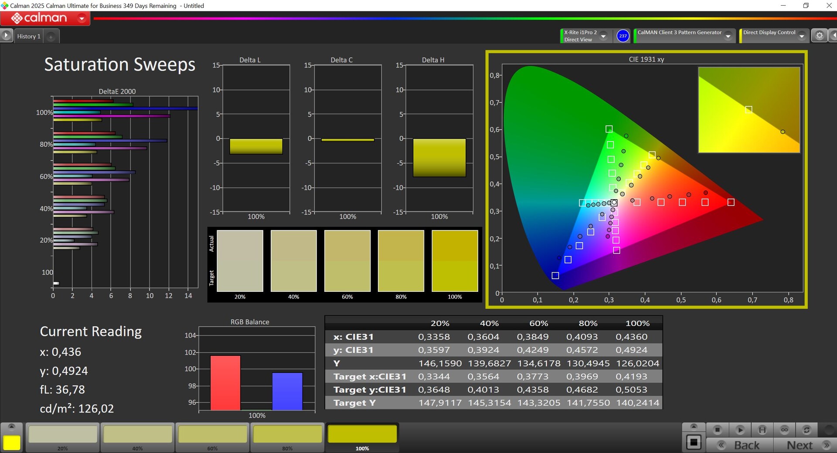Add a new history tab
Viewport: 837px width, 453px height.
pos(51,37)
